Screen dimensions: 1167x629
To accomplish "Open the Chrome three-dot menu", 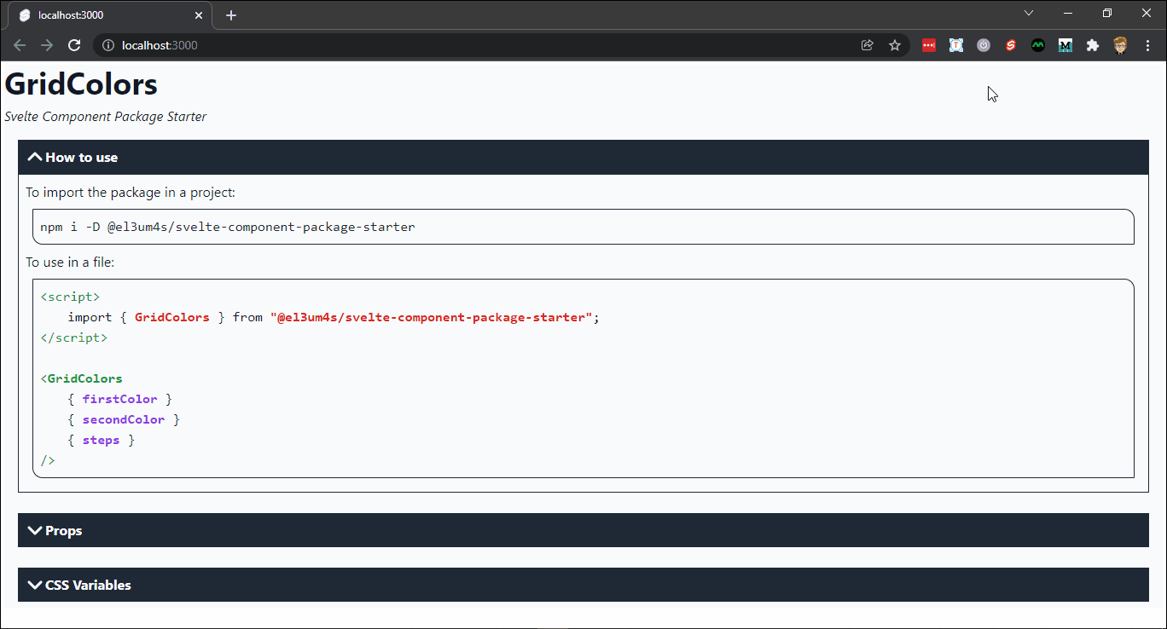I will pos(1147,45).
